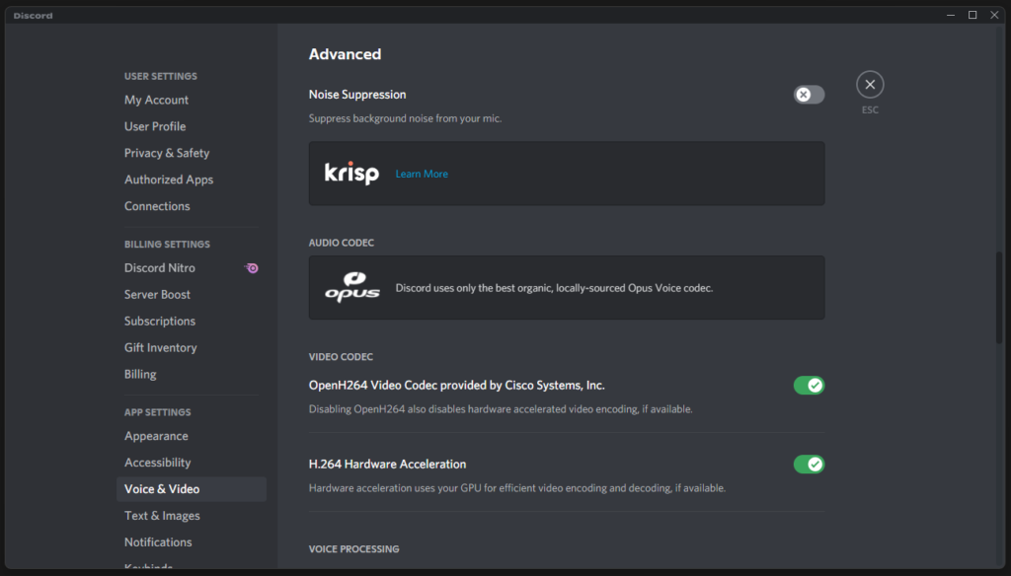
Task: Click the Krisp logo
Action: click(351, 174)
